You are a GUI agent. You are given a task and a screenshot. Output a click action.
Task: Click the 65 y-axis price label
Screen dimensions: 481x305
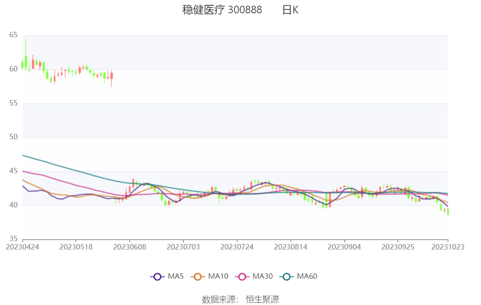(13, 35)
